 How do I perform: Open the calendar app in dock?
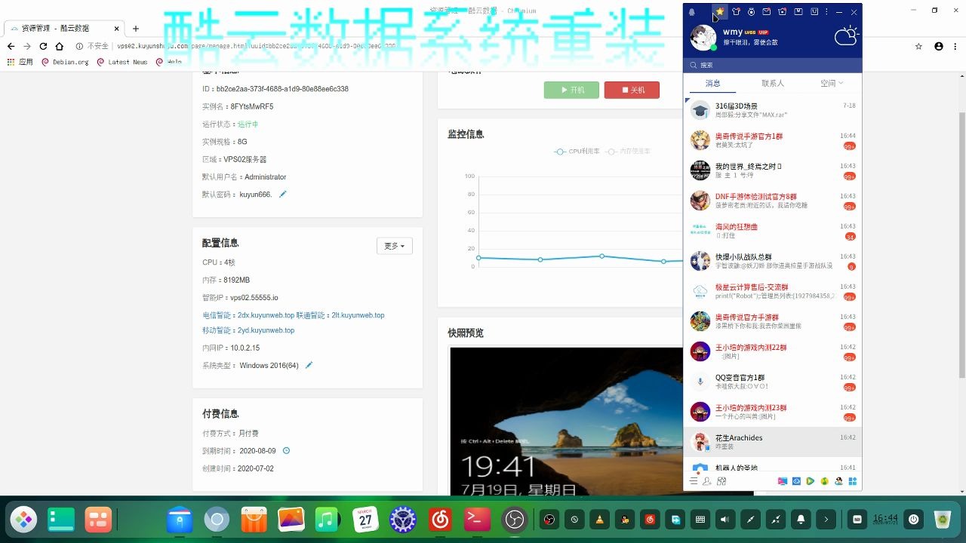pyautogui.click(x=365, y=519)
